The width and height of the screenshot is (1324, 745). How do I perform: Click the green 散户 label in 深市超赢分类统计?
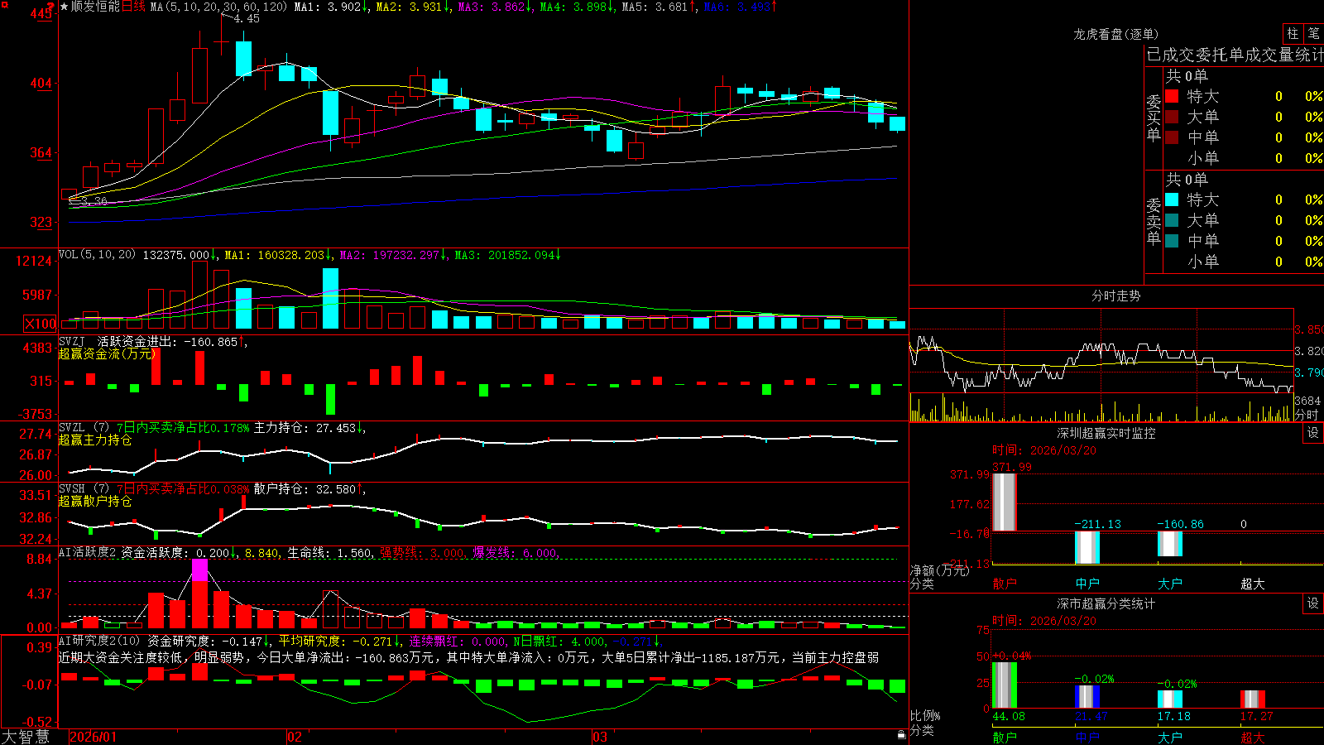pos(1005,737)
